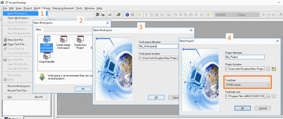Browse for Toolchain root using the ellipsis button

coord(274,96)
